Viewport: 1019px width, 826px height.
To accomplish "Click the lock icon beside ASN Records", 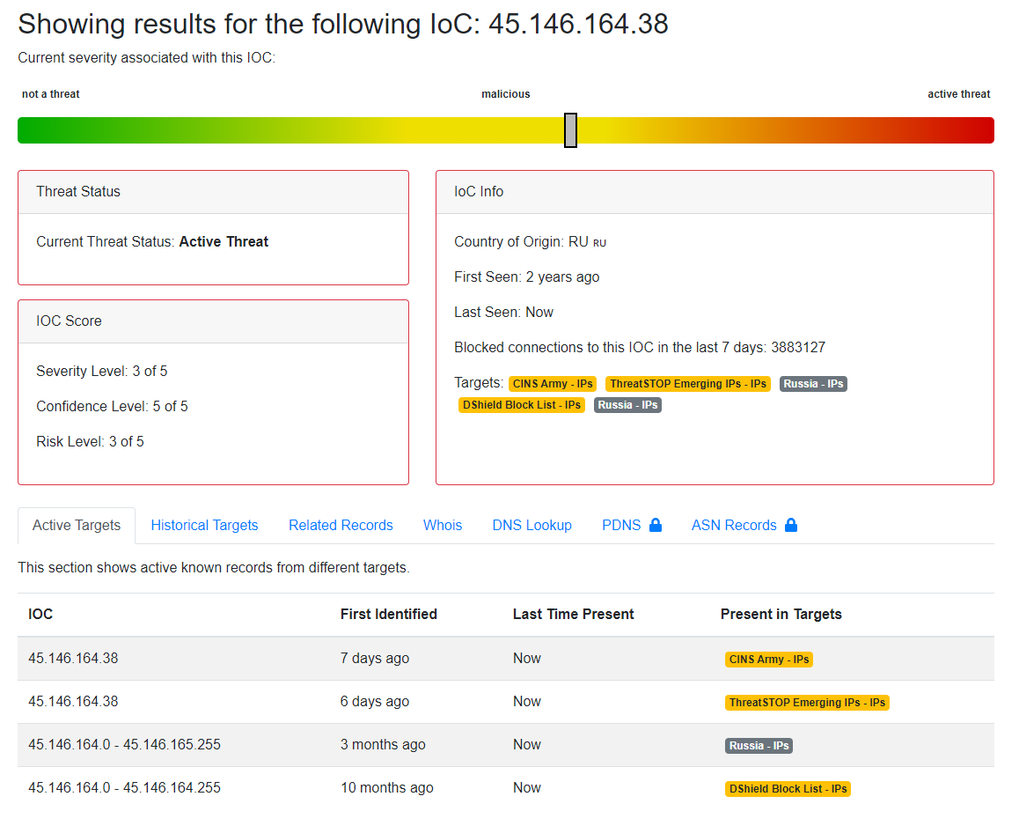I will pos(790,525).
